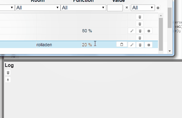Screen dimensions: 182x118
Task: Open the dropdown left of the Room filter
Action: (7, 8)
